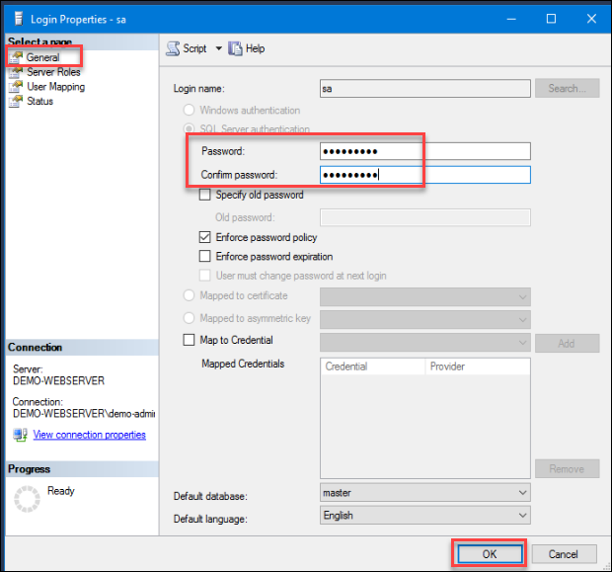612x572 pixels.
Task: Open the Script dropdown arrow
Action: [x=219, y=48]
